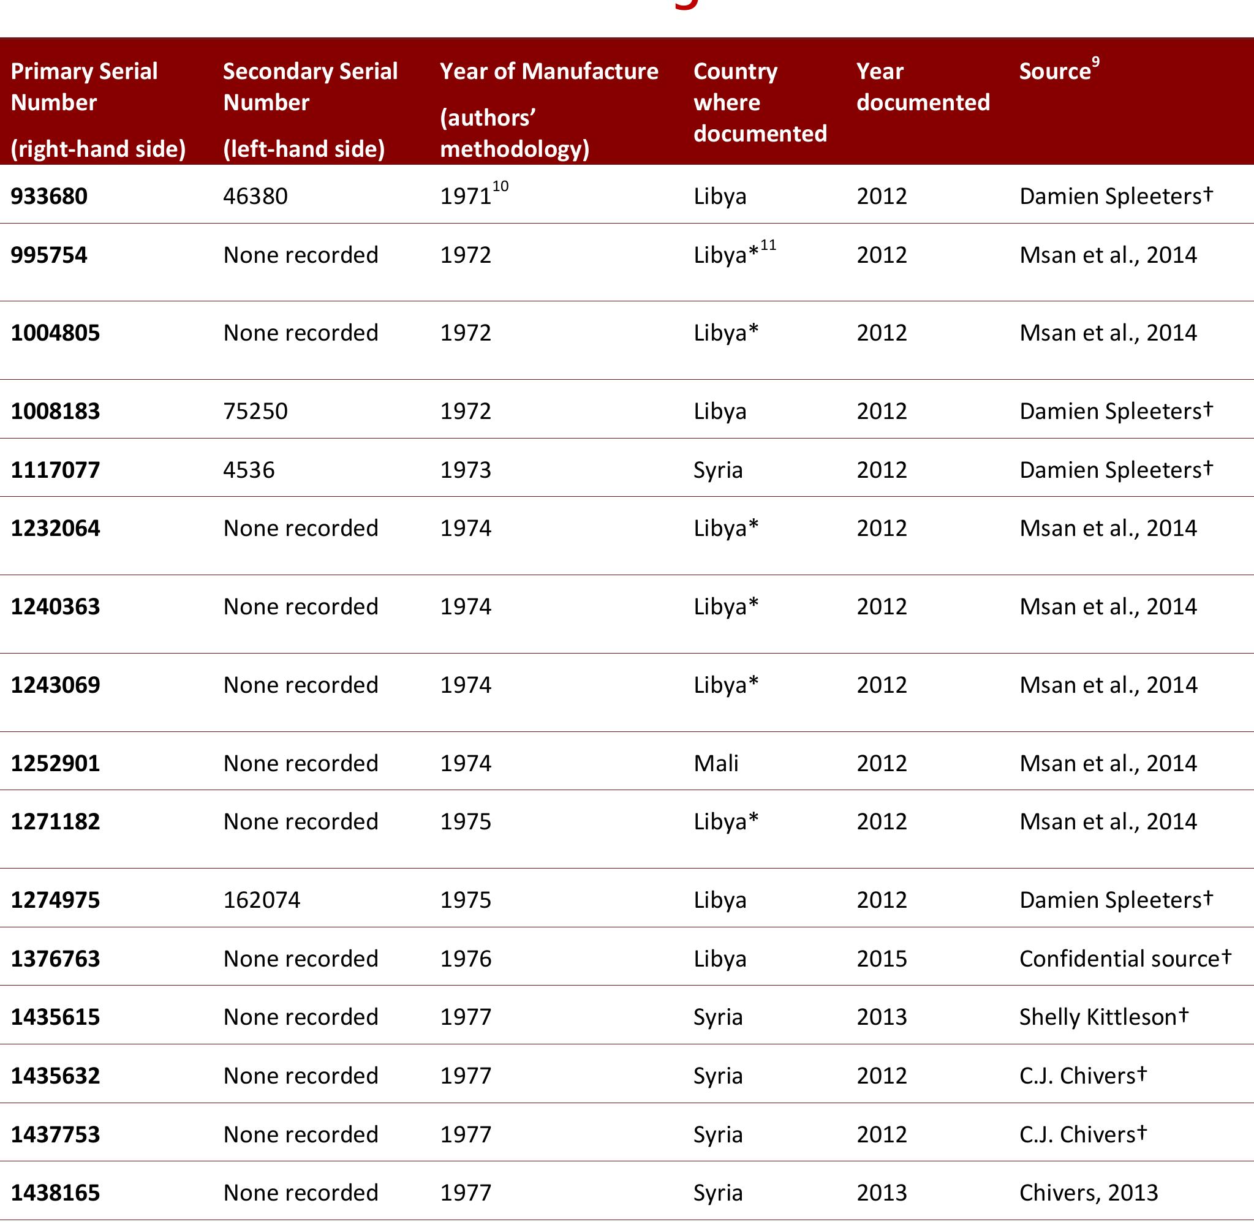Click Mali in the country column
This screenshot has height=1222, width=1254.
point(716,764)
